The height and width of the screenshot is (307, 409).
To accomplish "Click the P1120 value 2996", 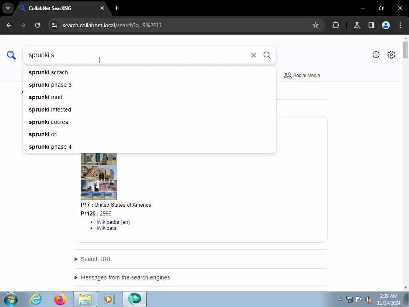I will (x=105, y=213).
